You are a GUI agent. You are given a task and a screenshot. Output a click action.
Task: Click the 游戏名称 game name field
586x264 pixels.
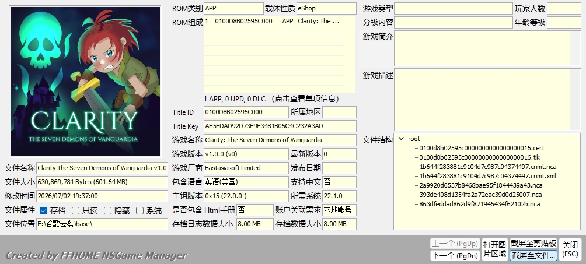(x=280, y=140)
